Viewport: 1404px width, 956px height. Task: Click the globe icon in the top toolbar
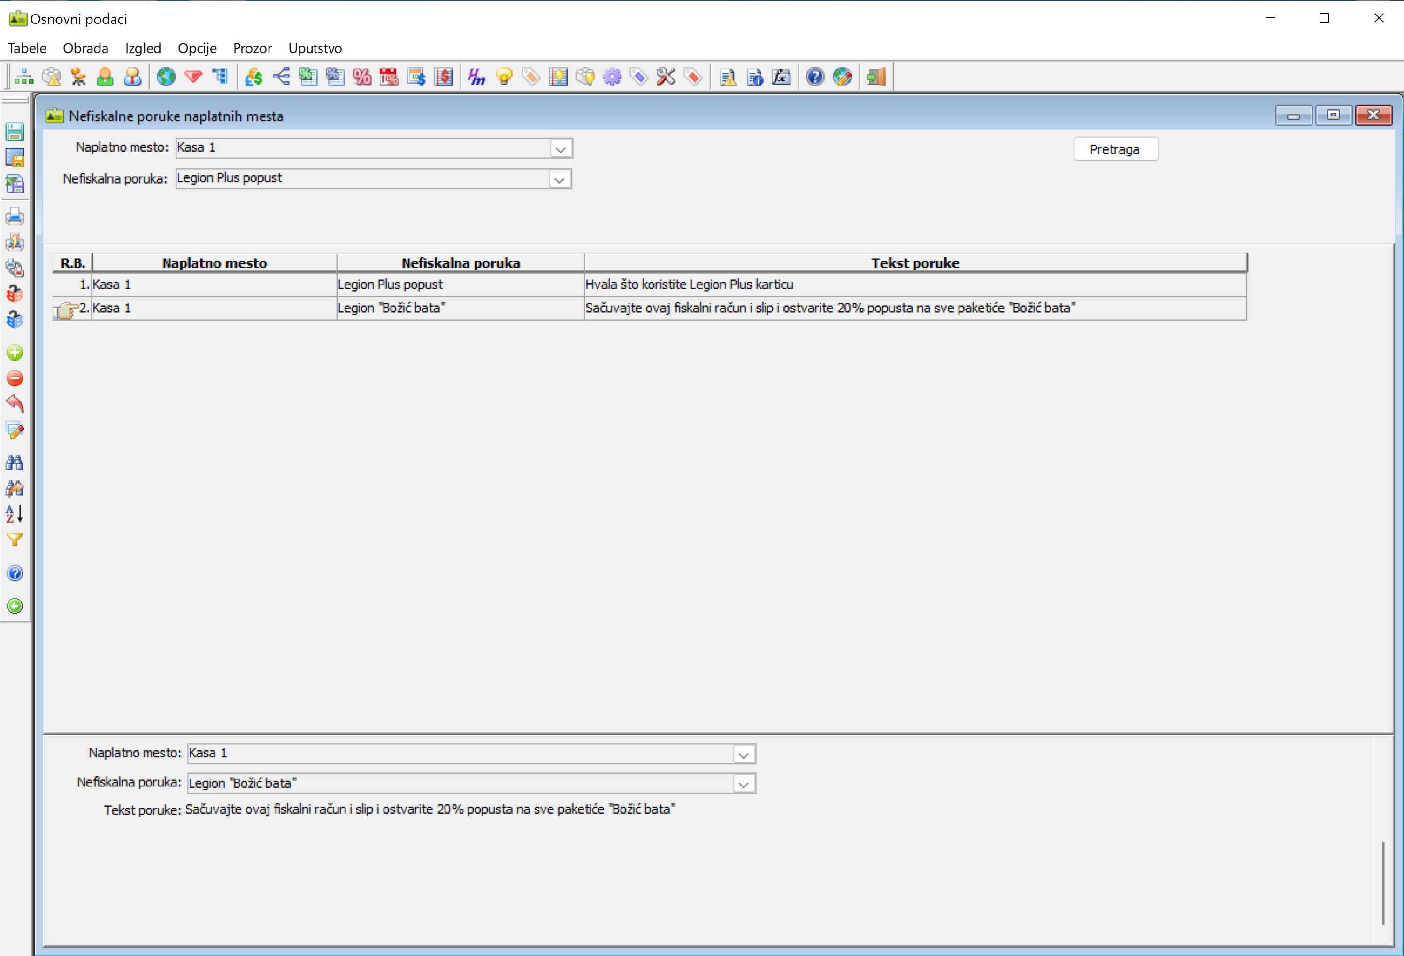point(166,77)
